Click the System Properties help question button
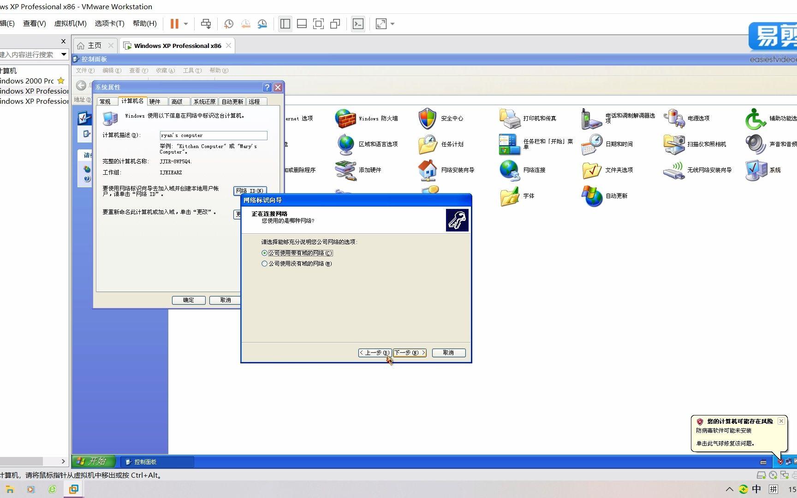 267,87
